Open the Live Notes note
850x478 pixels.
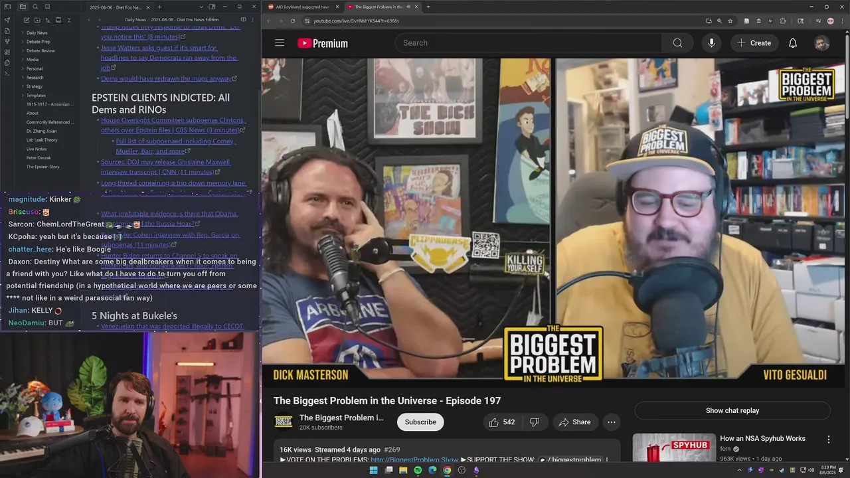click(x=37, y=149)
